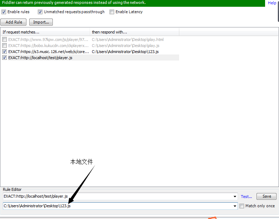The image size is (279, 219).
Task: Select the EXACT:http://www.97kpw.com rule text
Action: [x=48, y=40]
